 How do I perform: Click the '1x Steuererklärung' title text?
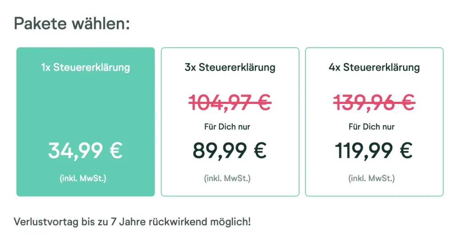(x=85, y=67)
